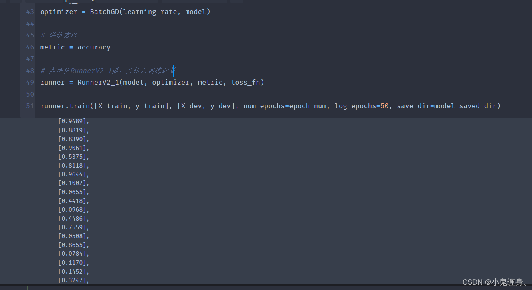
Task: Click 'loss_fn' argument on line 49
Action: 246,83
